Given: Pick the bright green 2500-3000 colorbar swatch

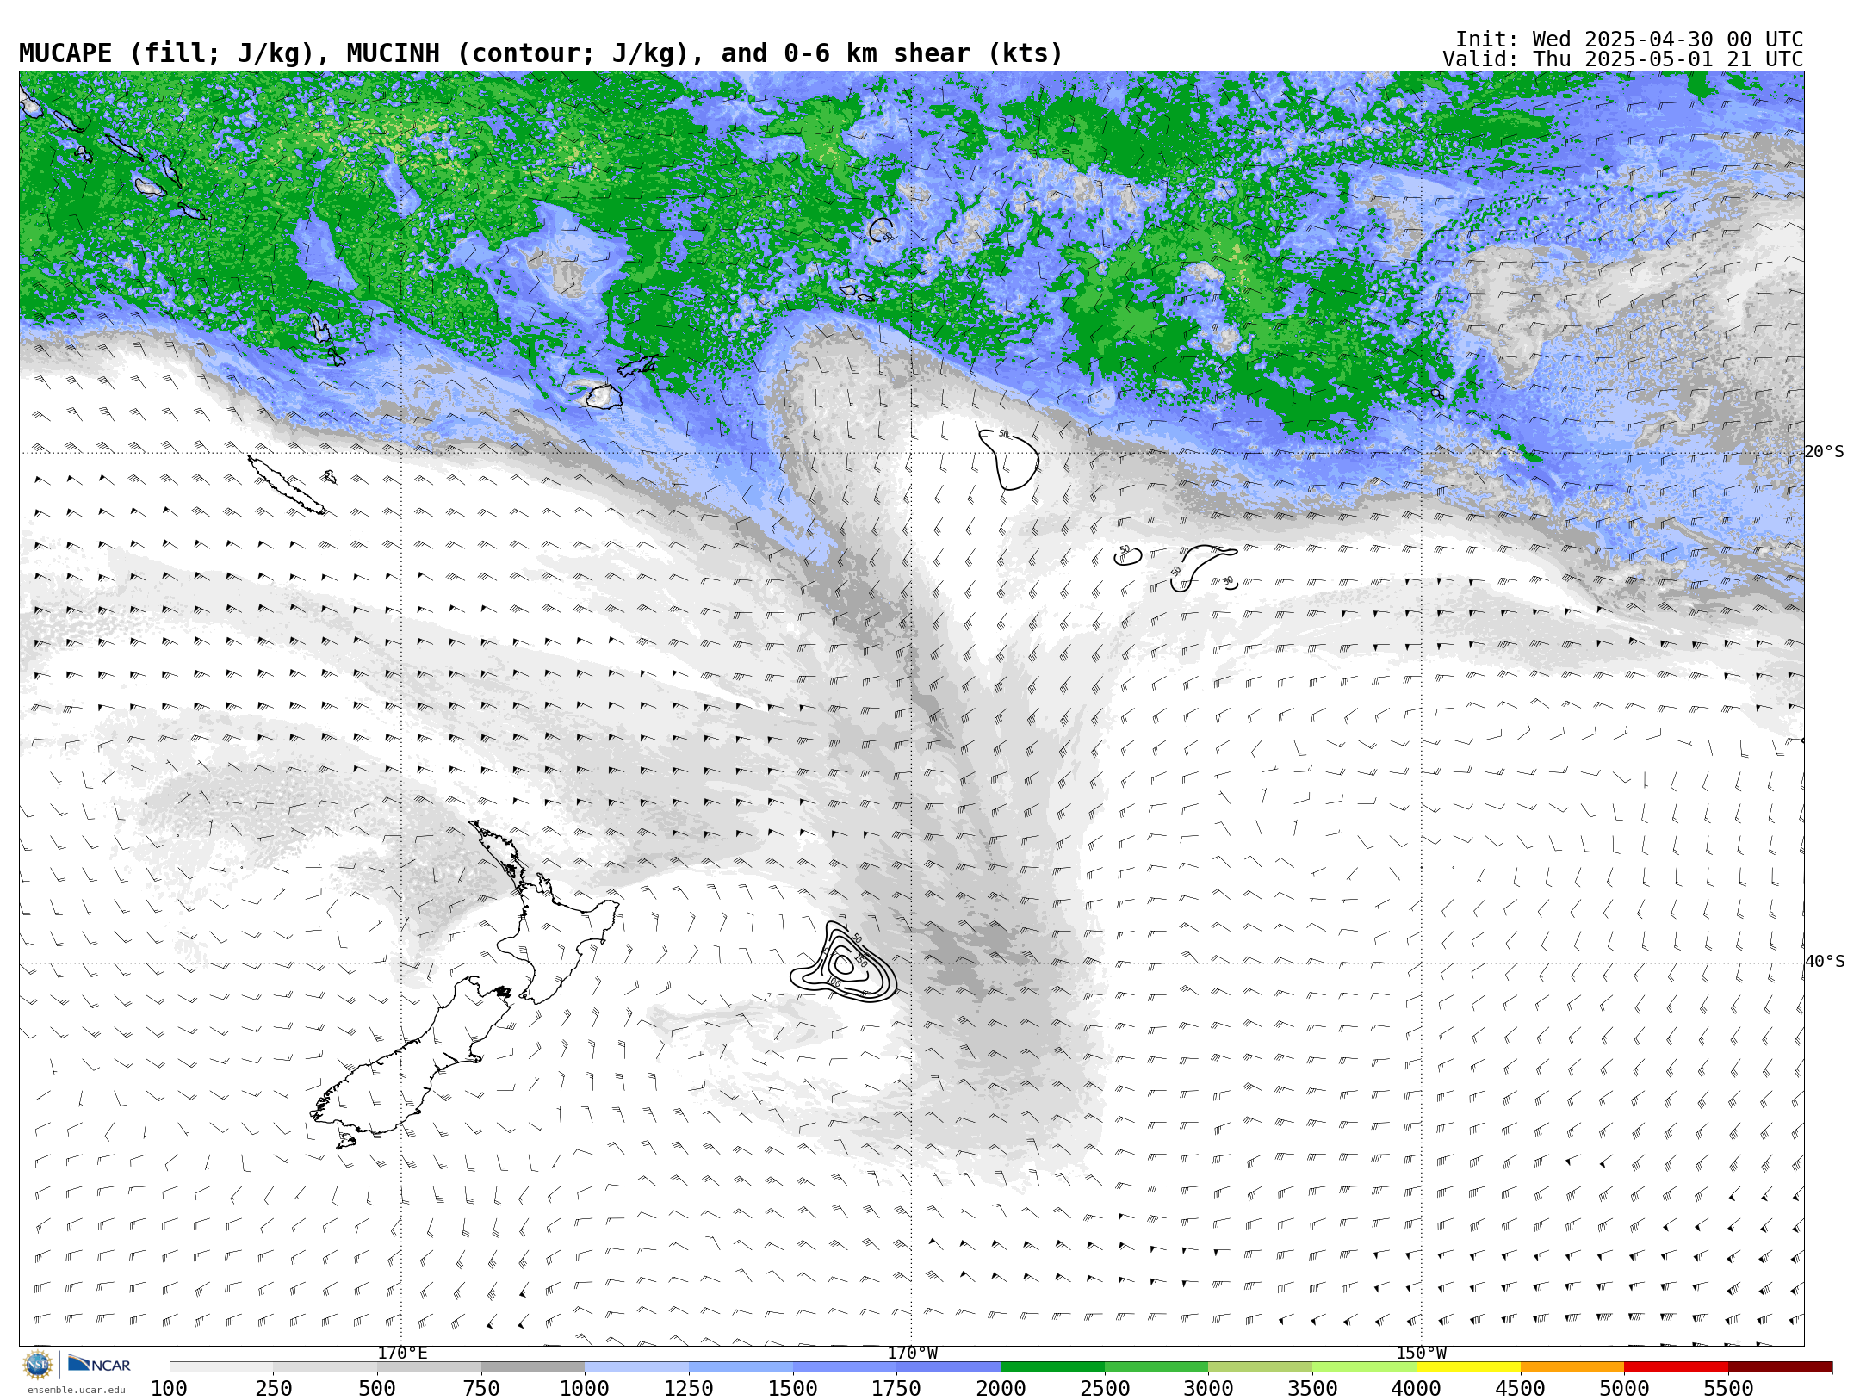Looking at the screenshot, I should tap(1156, 1366).
